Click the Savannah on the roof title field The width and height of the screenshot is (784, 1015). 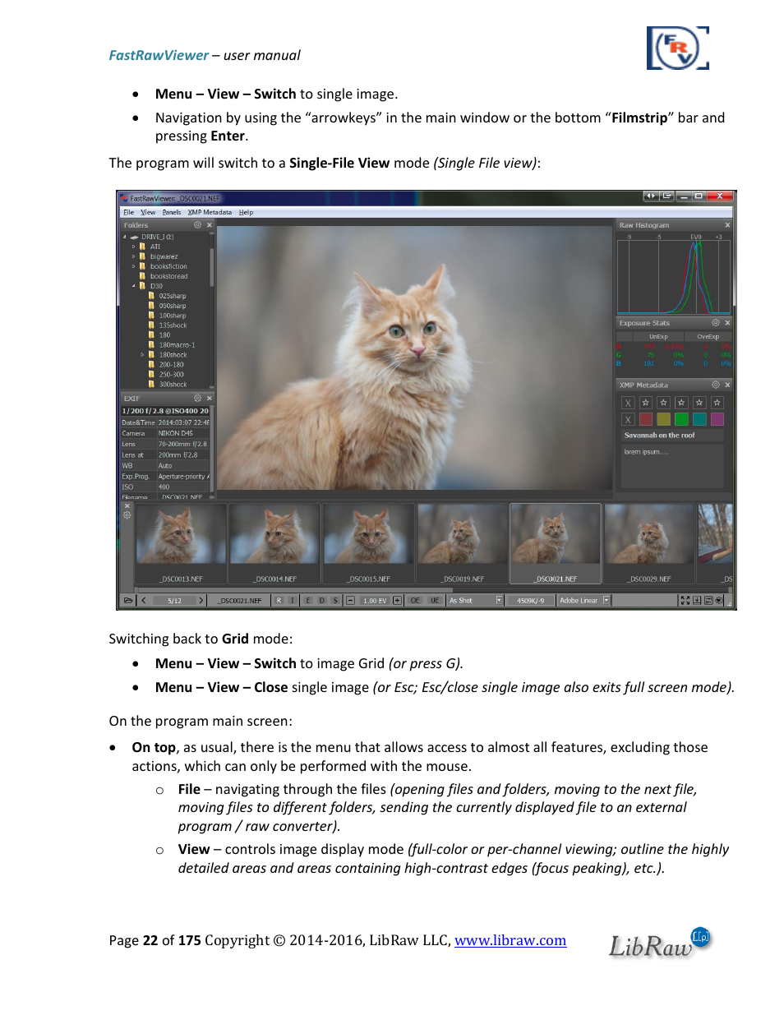tap(672, 436)
